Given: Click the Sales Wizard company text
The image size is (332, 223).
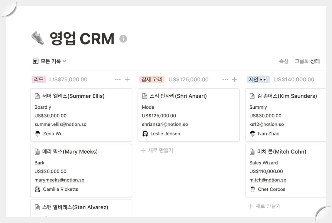Looking at the screenshot, I should click(264, 163).
